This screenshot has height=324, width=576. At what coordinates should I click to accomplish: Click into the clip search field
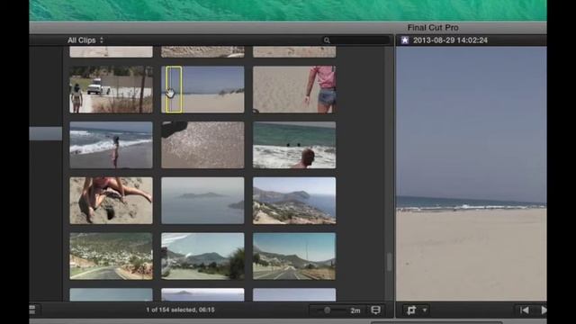click(355, 40)
